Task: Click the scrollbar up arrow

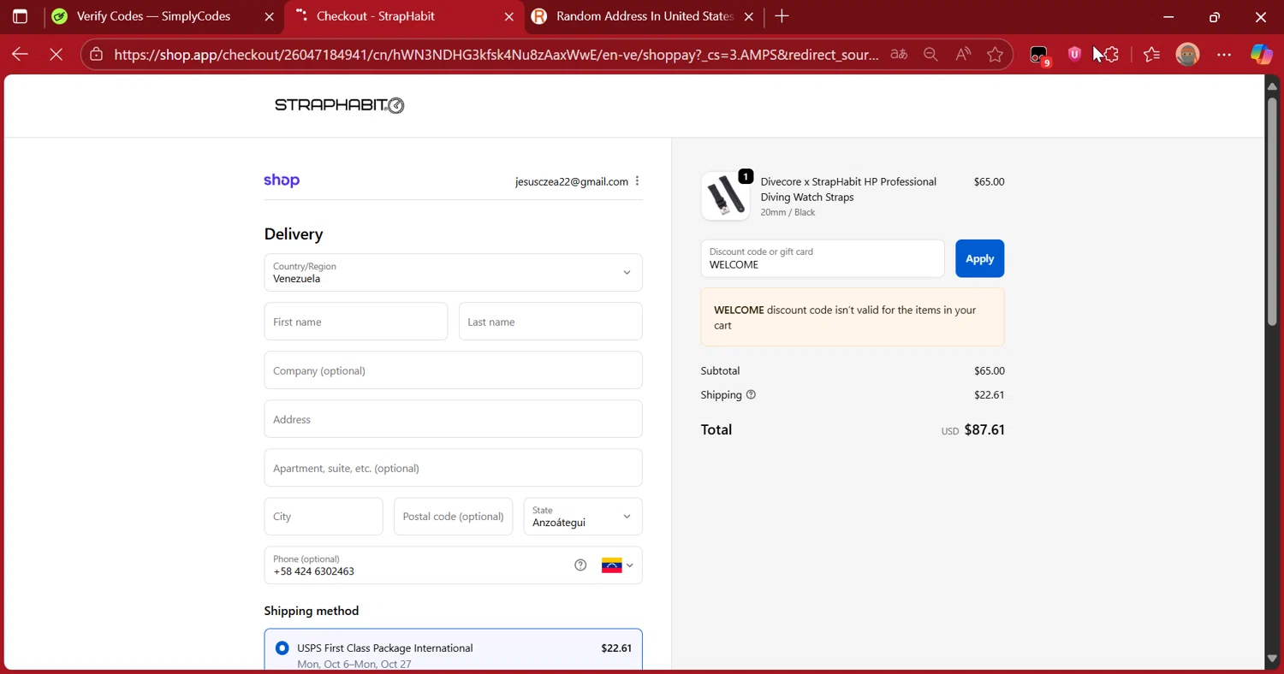Action: 1272,86
